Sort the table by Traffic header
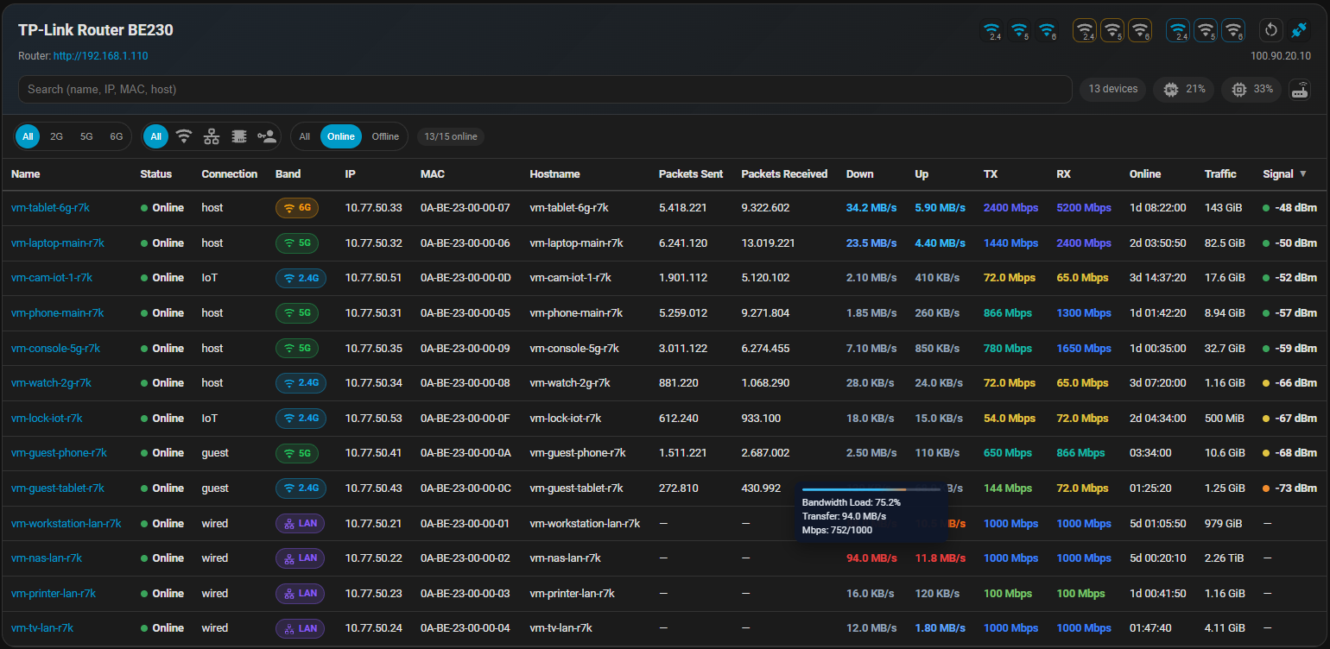 click(x=1219, y=174)
